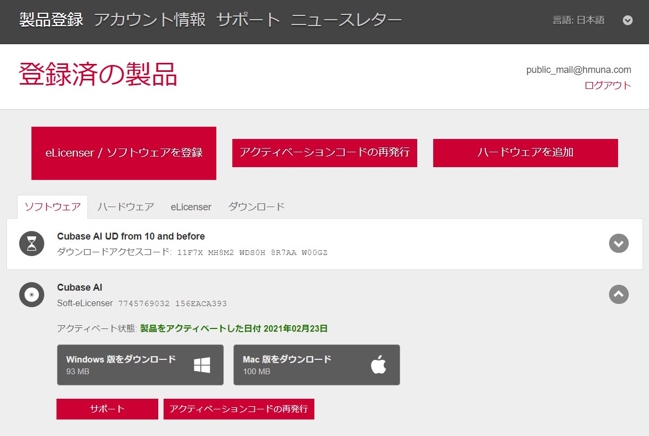Click the red サポート button under Cubase AI
Screen dimensions: 649x436
(107, 409)
